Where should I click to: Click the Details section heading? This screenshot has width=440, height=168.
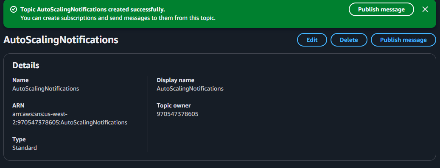pyautogui.click(x=26, y=66)
